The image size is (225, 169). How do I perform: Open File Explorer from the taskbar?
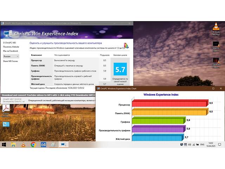[13, 145]
